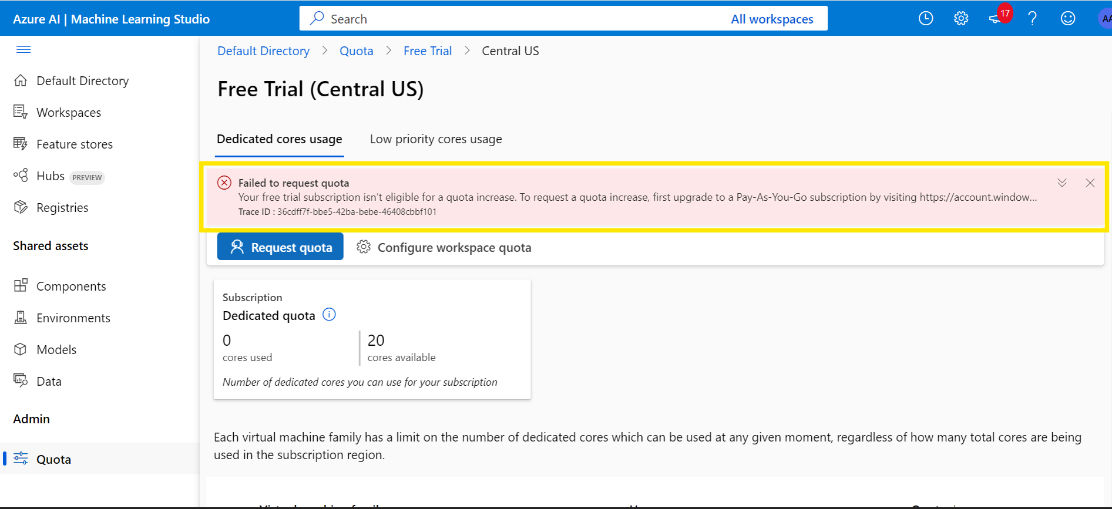1112x509 pixels.
Task: Expand the failed quota error details chevron
Action: tap(1062, 183)
